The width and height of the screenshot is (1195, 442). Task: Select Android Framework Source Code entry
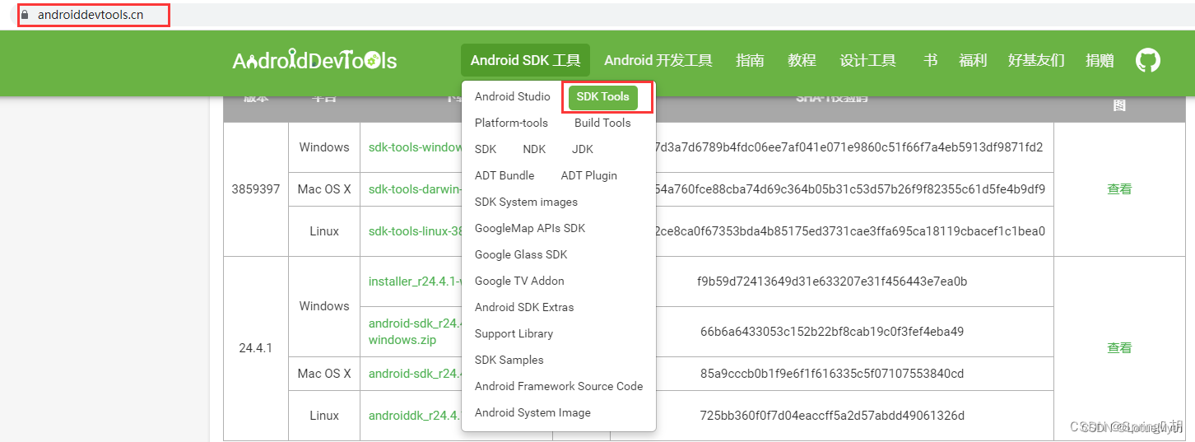(x=559, y=386)
